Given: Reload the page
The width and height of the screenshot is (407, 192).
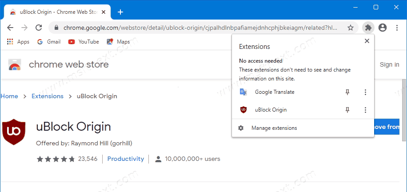Looking at the screenshot, I should click(39, 28).
